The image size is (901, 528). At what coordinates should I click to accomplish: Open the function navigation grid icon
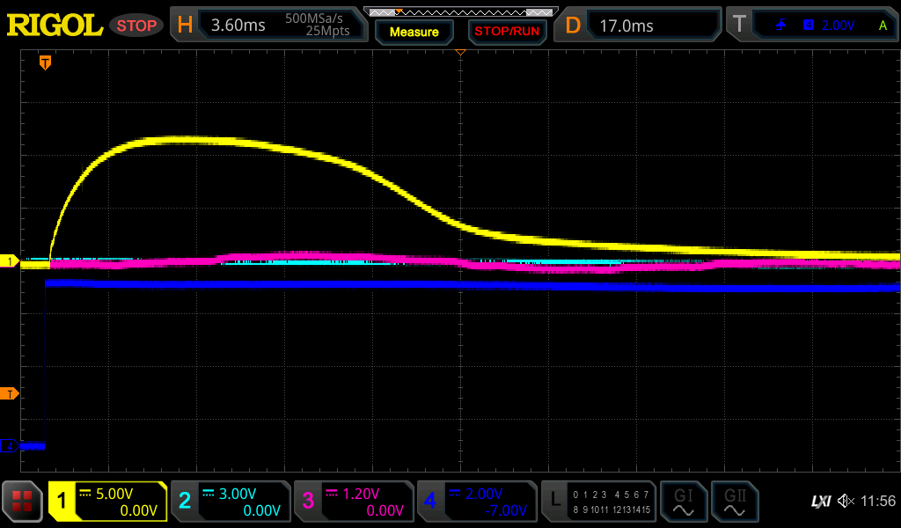pyautogui.click(x=23, y=502)
